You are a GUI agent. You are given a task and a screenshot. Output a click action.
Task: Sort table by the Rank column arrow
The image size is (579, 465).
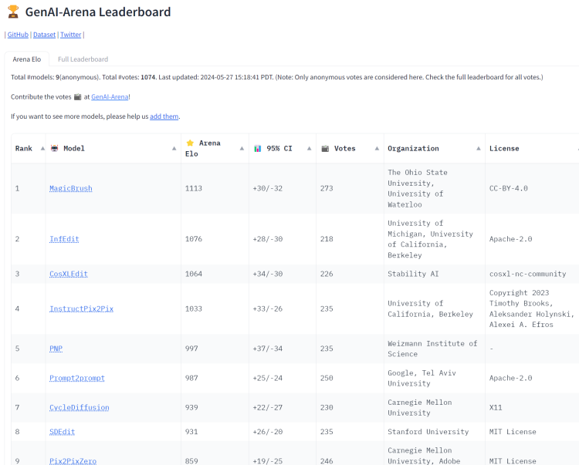pos(42,148)
